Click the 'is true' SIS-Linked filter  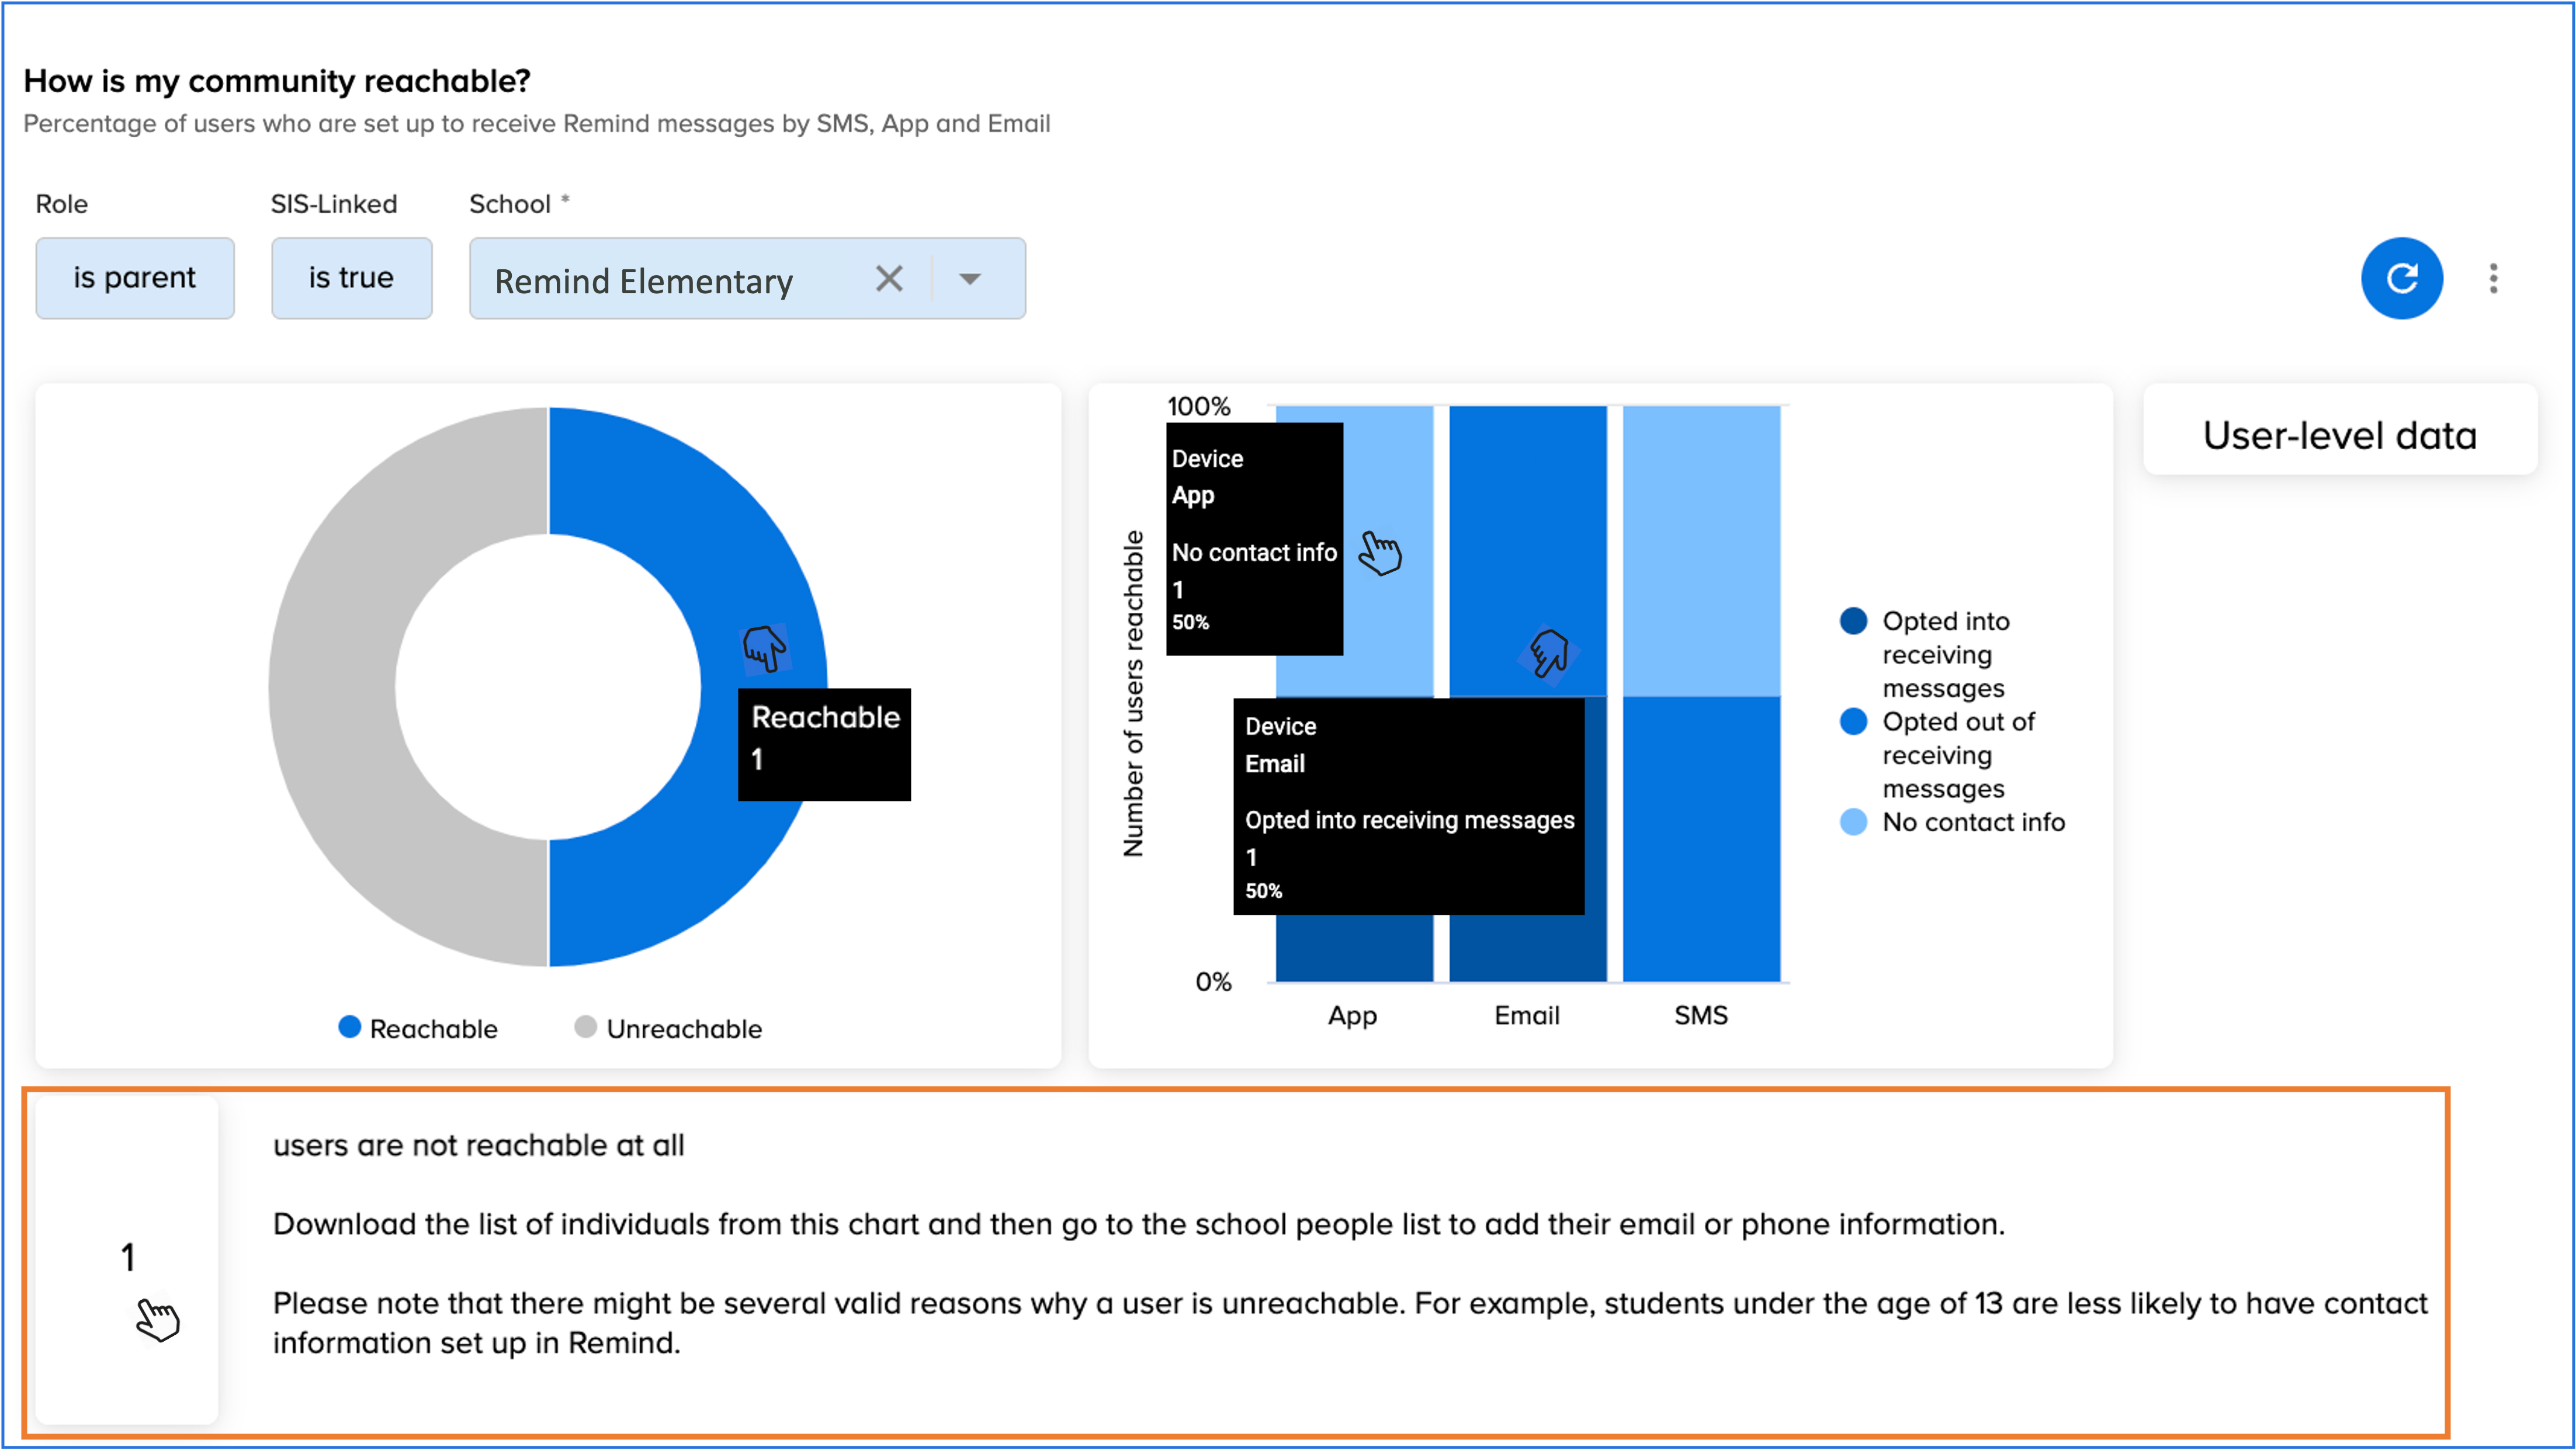(x=351, y=278)
